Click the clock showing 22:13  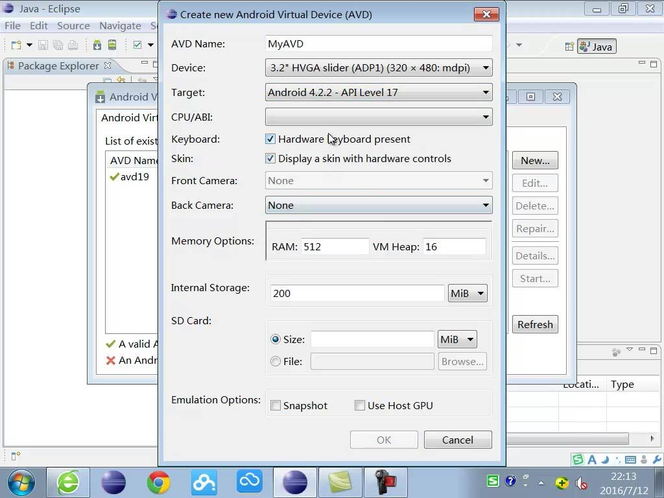pyautogui.click(x=623, y=477)
